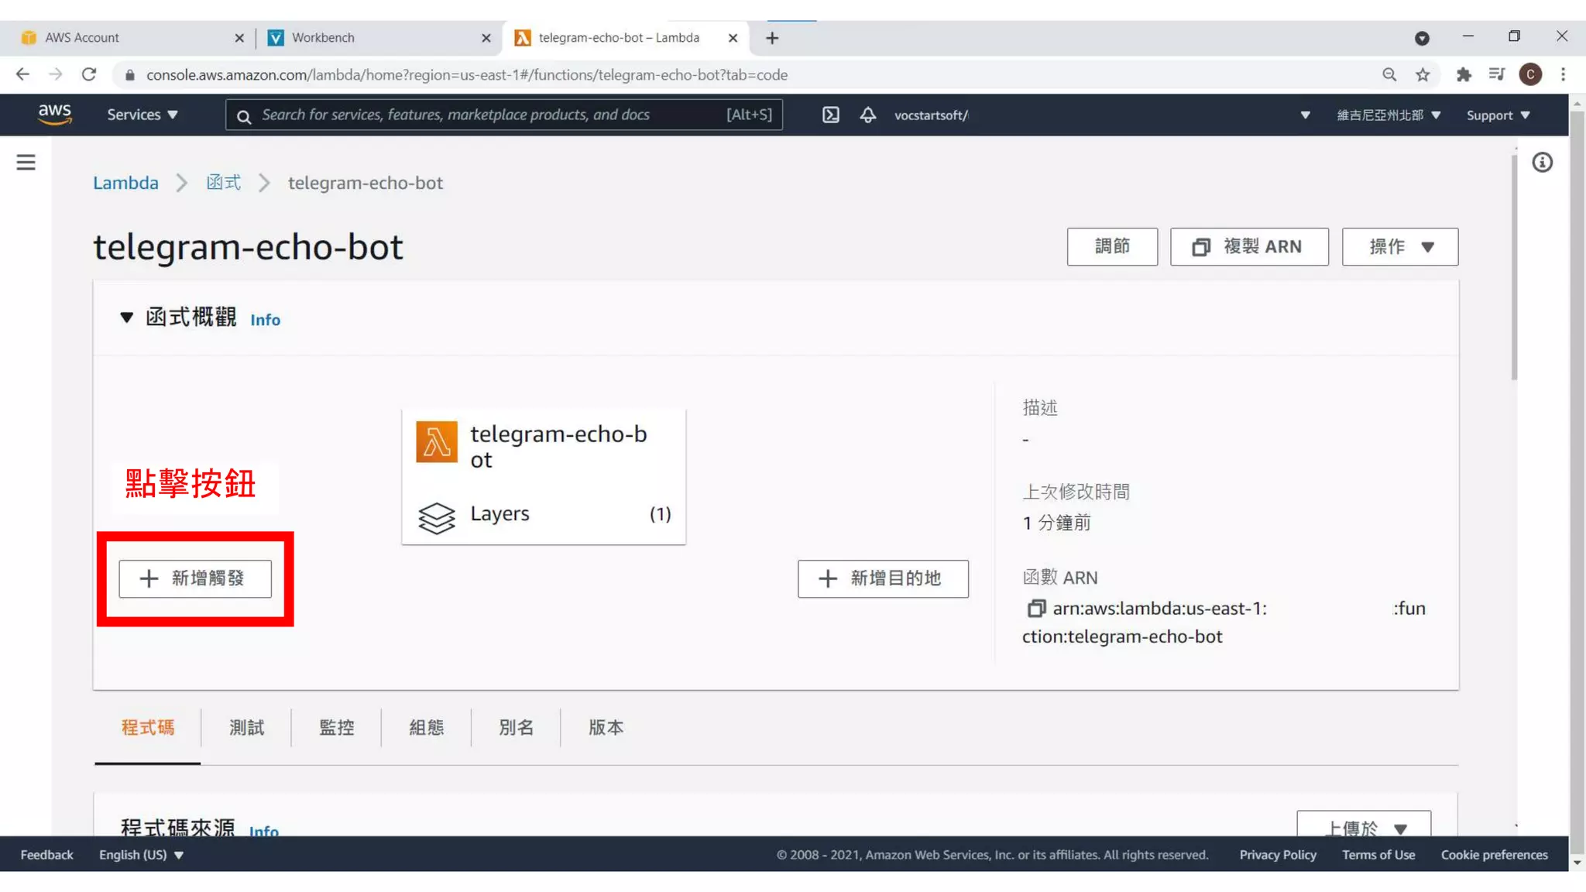Click the Lambda breadcrumb link
The height and width of the screenshot is (892, 1586).
(125, 184)
